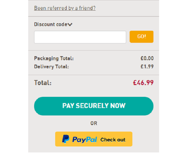Click the OR separator text

click(94, 124)
